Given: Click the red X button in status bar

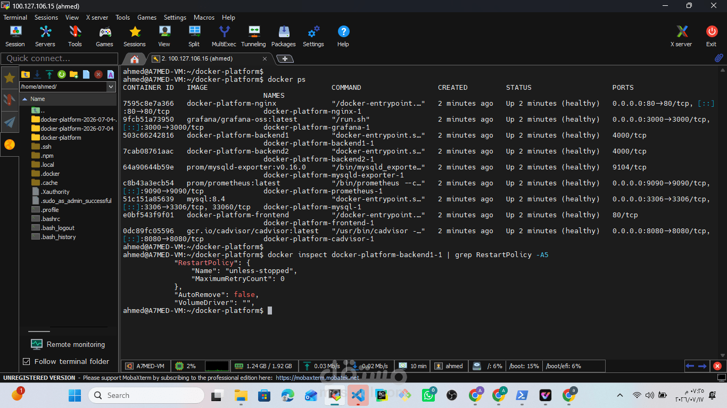Looking at the screenshot, I should pos(717,366).
